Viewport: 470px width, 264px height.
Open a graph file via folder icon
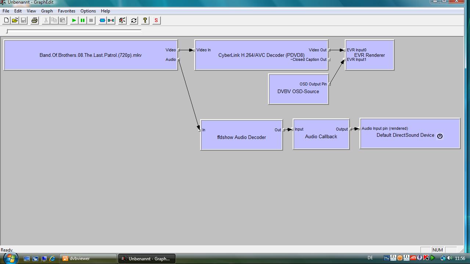[15, 21]
